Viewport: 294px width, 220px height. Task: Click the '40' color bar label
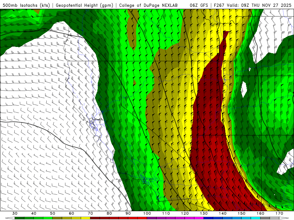[34, 213]
